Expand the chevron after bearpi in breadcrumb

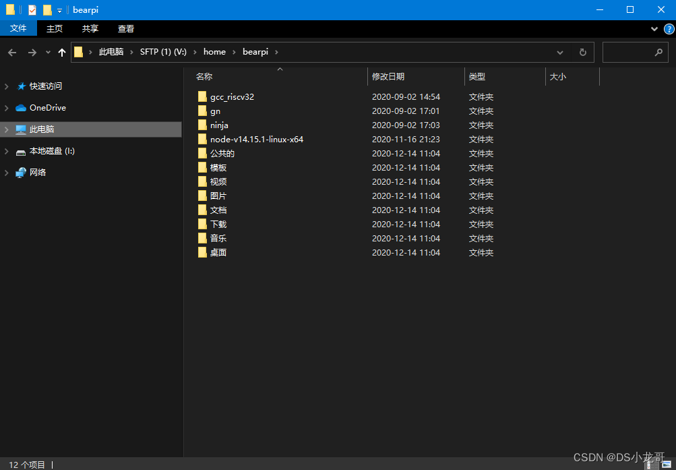point(276,52)
